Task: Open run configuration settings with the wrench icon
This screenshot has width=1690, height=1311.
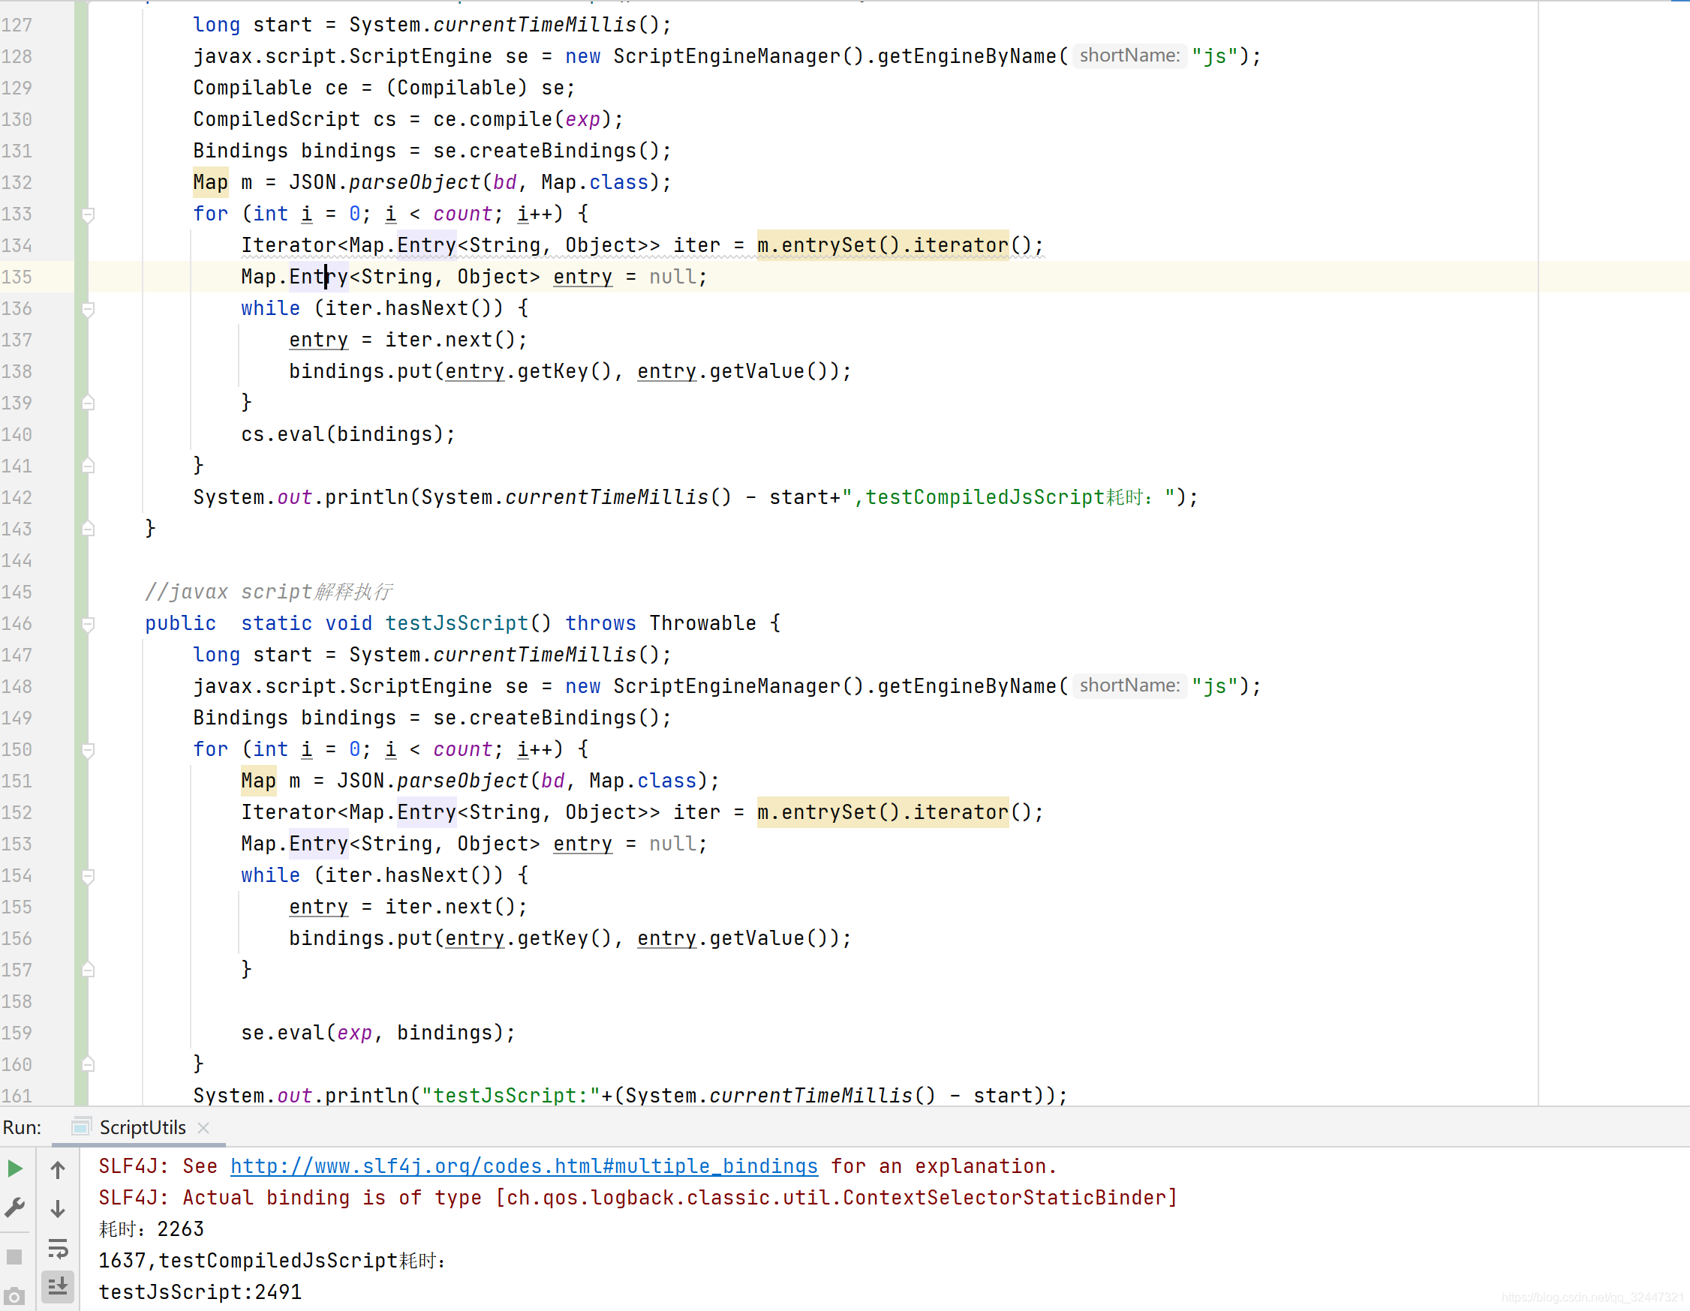Action: [x=15, y=1206]
